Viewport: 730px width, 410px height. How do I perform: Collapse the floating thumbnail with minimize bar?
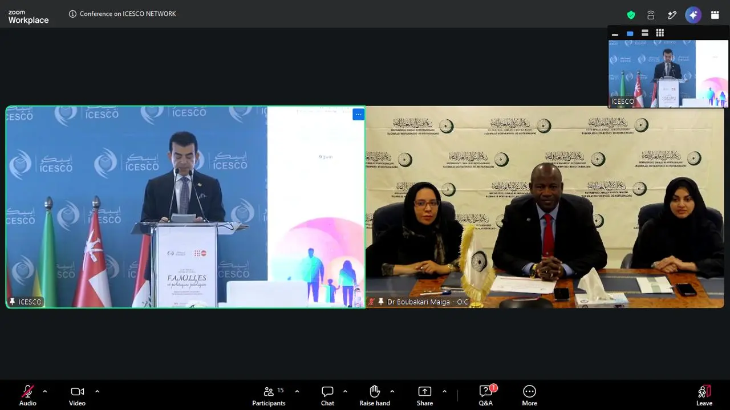click(615, 34)
